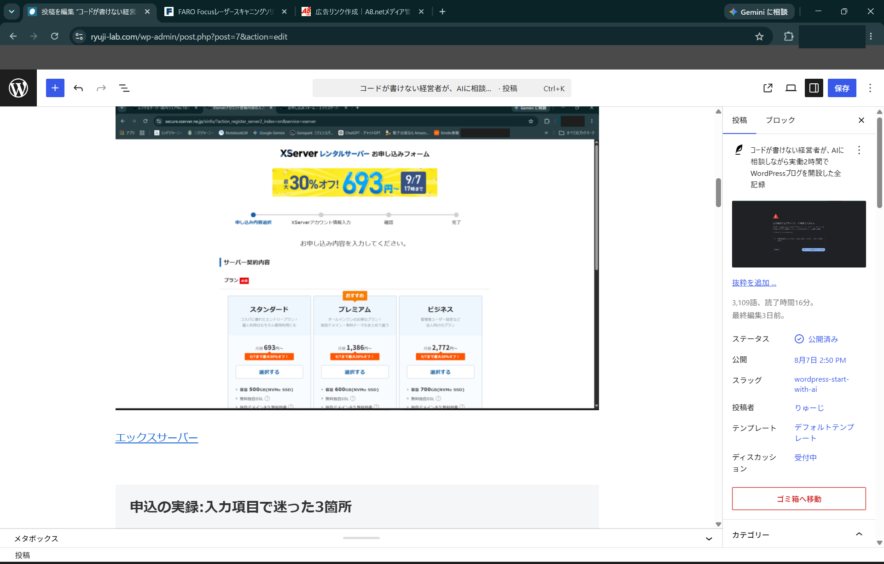Click the ゴミ箱へ移動 trash button
Viewport: 884px width, 564px height.
(799, 499)
